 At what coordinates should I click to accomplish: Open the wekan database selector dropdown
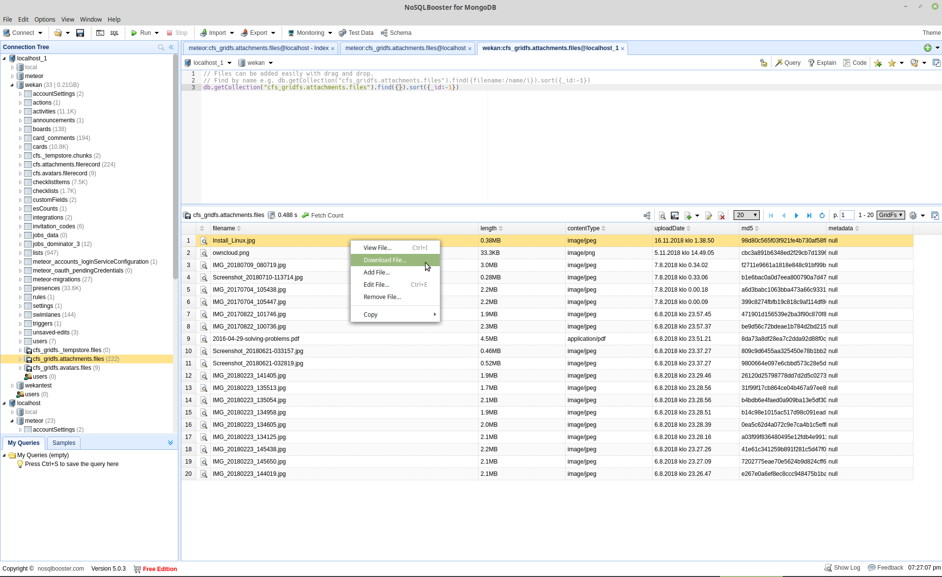pos(256,63)
